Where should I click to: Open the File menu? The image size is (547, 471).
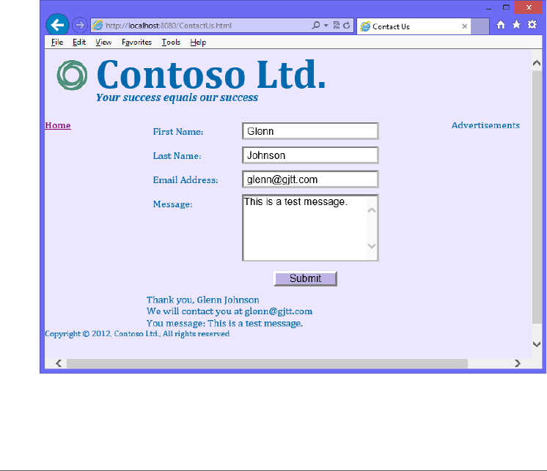pyautogui.click(x=57, y=42)
